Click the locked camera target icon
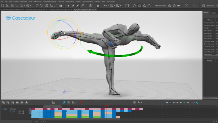 169,6
